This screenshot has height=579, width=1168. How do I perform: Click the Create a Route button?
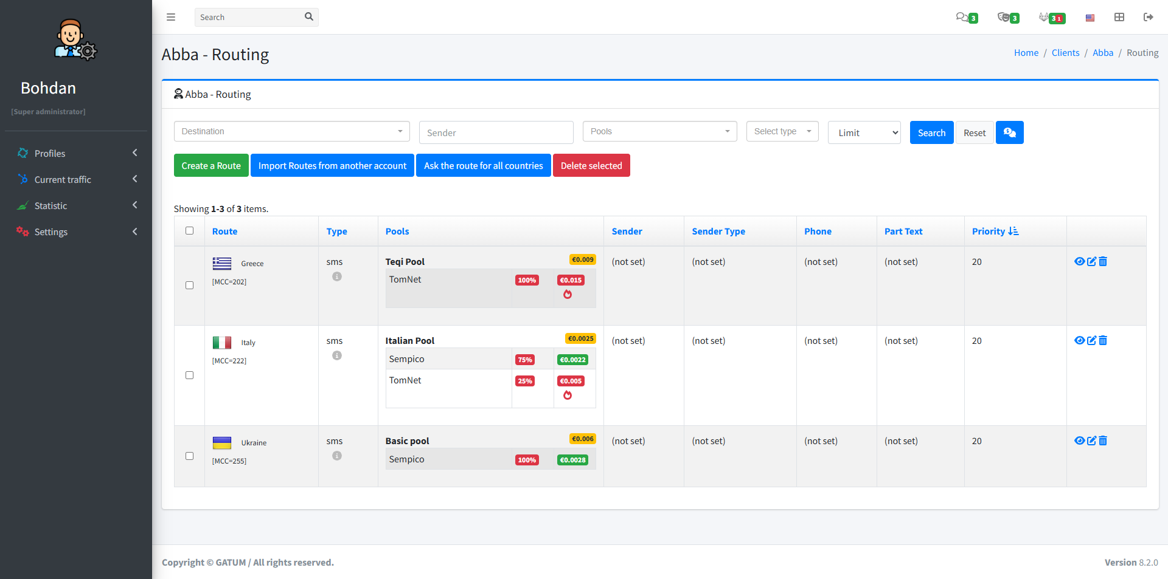point(211,165)
